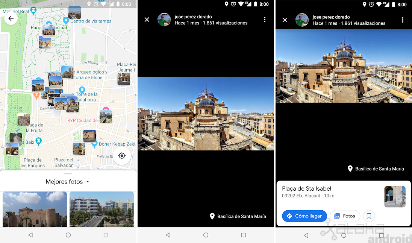
Task: Close the basilica photo viewer with the X
Action: coord(147,20)
